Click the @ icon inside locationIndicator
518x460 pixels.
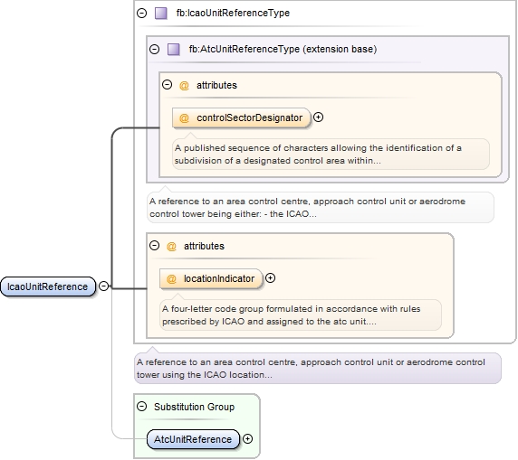coord(171,279)
